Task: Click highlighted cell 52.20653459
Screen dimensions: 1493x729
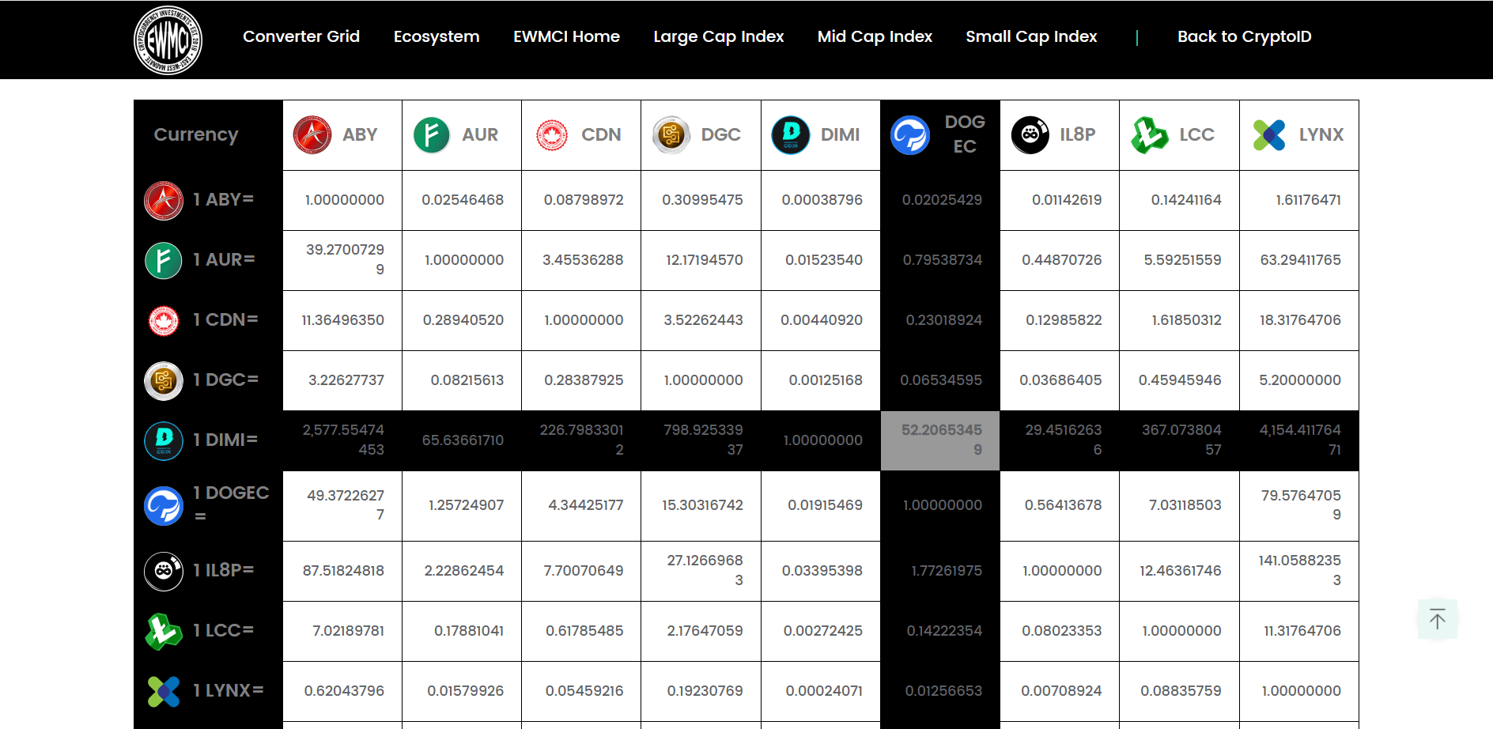Action: 941,440
